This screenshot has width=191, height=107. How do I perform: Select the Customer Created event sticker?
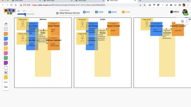178,29
